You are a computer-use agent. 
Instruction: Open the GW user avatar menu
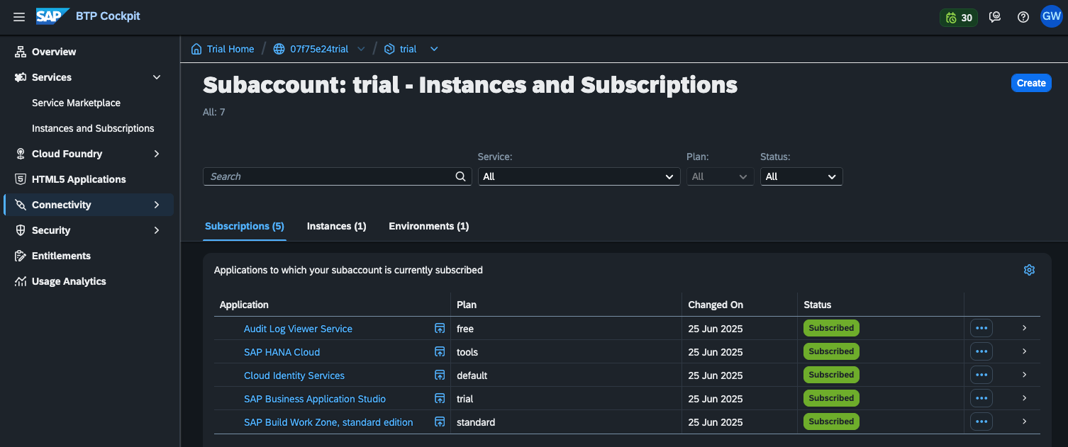(x=1051, y=16)
